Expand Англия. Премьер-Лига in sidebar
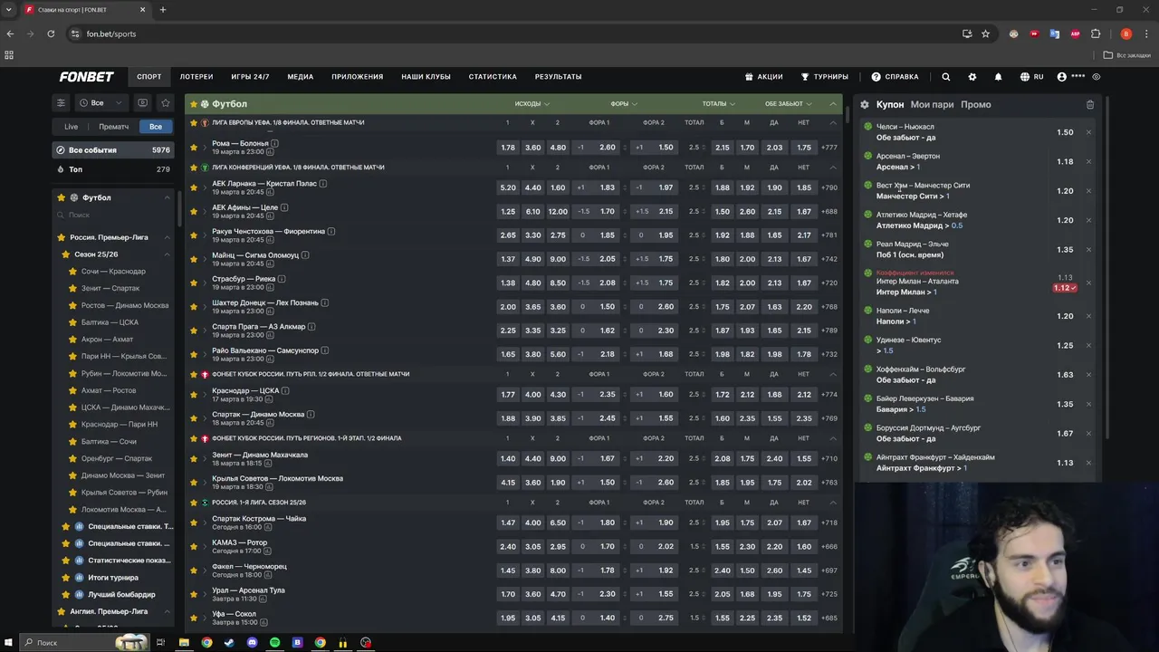Screen dimensions: 1159x652 click(x=167, y=611)
